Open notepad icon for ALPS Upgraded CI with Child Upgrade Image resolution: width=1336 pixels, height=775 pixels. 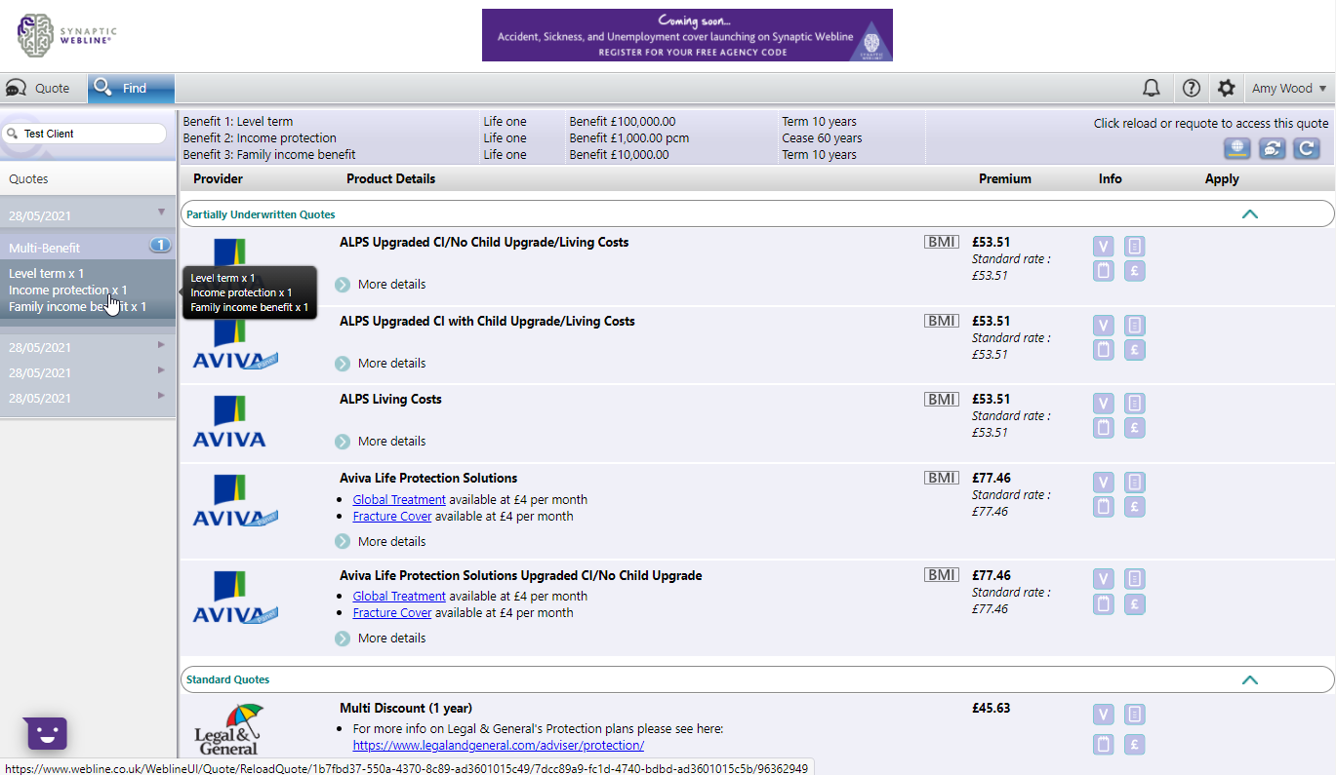(1104, 350)
